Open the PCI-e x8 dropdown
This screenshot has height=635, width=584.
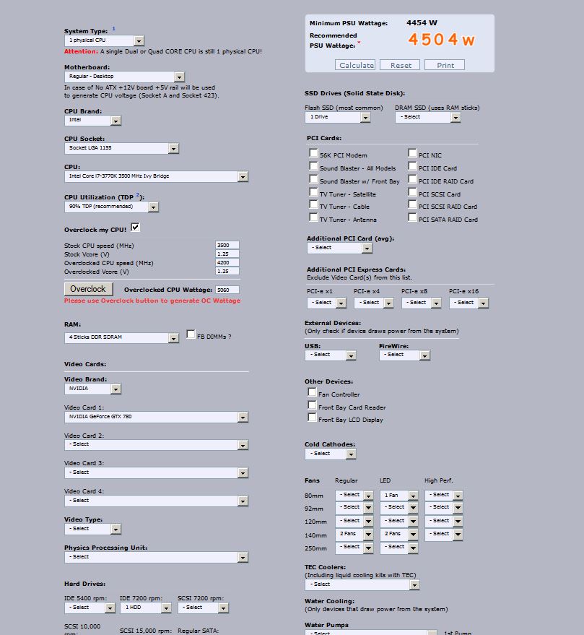click(x=422, y=303)
